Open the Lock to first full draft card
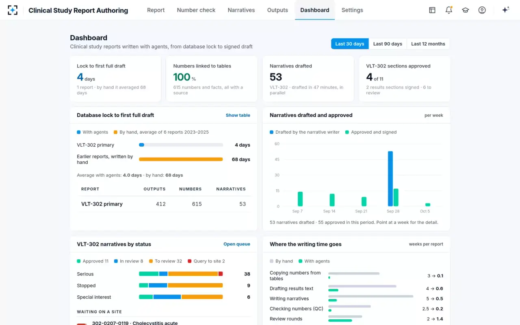520x325 pixels. 115,79
